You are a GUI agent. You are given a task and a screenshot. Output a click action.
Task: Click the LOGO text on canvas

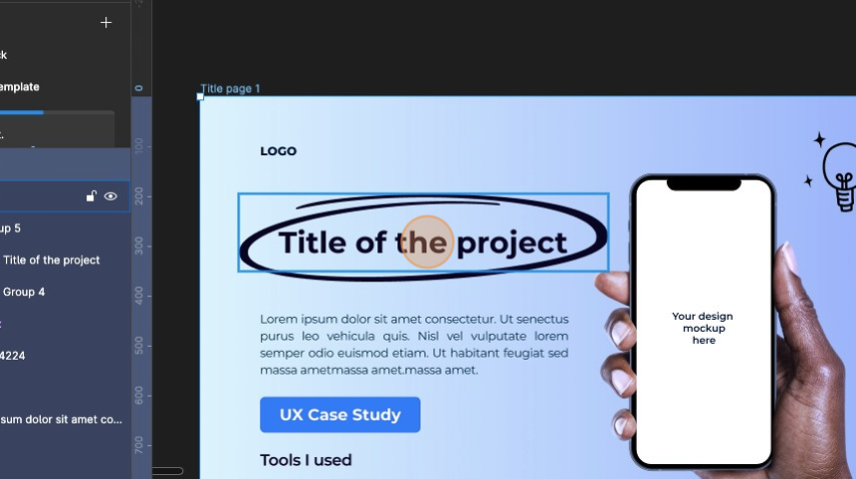[x=278, y=151]
